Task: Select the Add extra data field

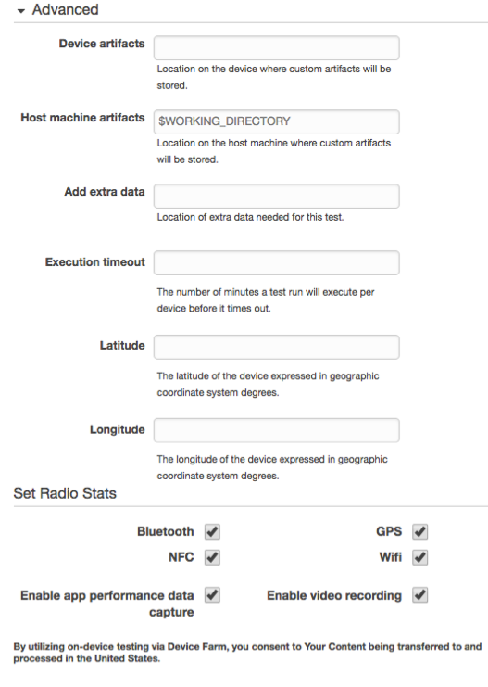Action: coord(276,196)
